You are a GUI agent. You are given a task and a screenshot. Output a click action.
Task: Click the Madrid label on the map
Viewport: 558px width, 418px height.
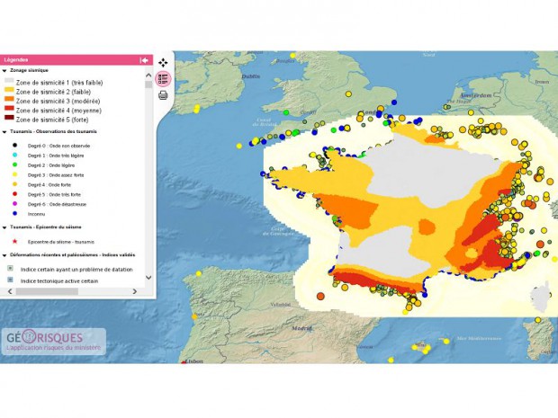coord(301,328)
